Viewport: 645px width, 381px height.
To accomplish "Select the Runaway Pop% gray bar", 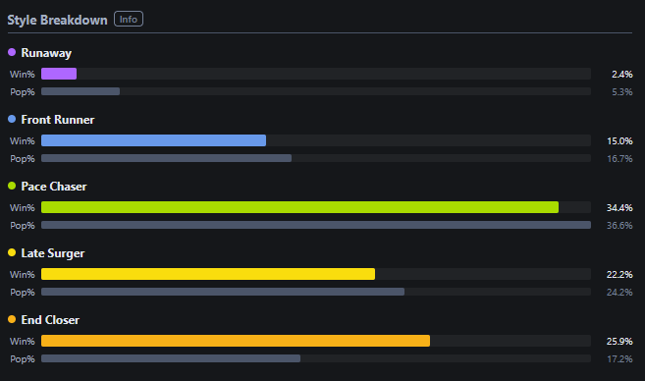I will pyautogui.click(x=81, y=91).
